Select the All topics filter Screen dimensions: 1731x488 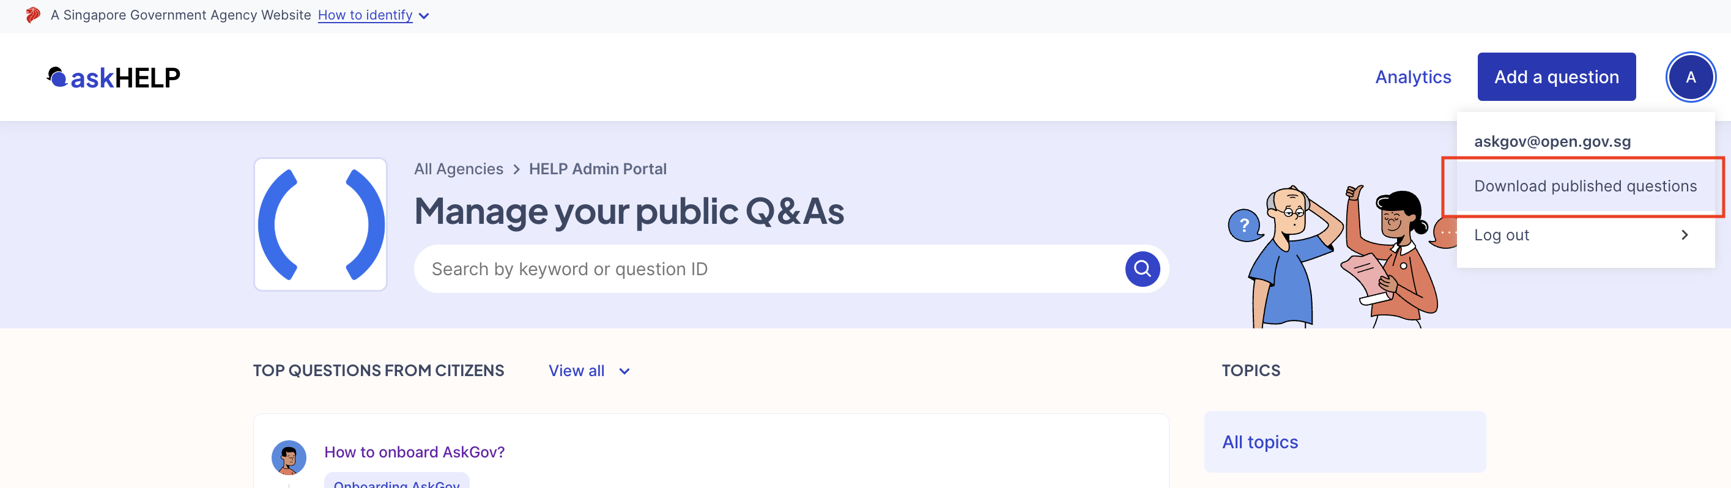coord(1259,442)
